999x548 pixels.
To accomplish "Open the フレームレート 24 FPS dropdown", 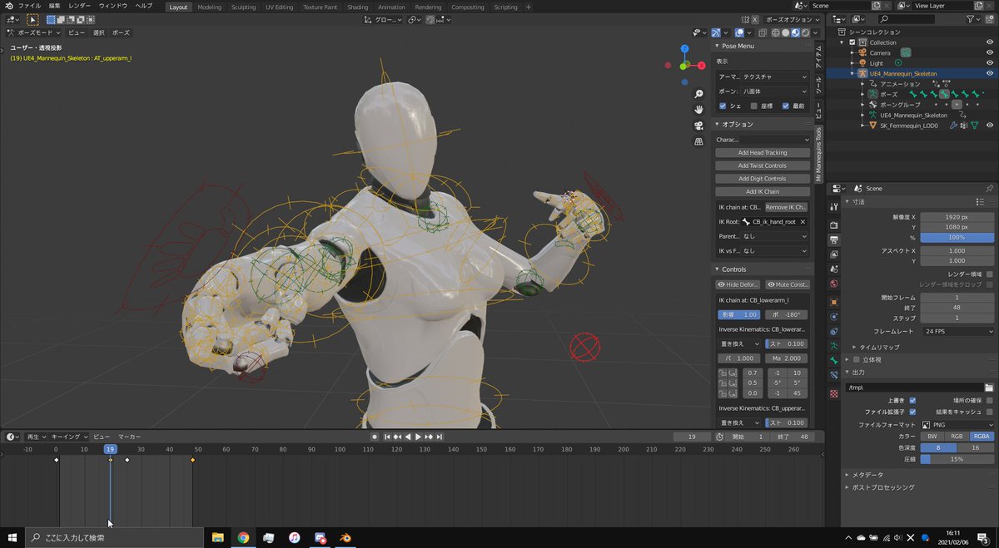I will [x=957, y=331].
